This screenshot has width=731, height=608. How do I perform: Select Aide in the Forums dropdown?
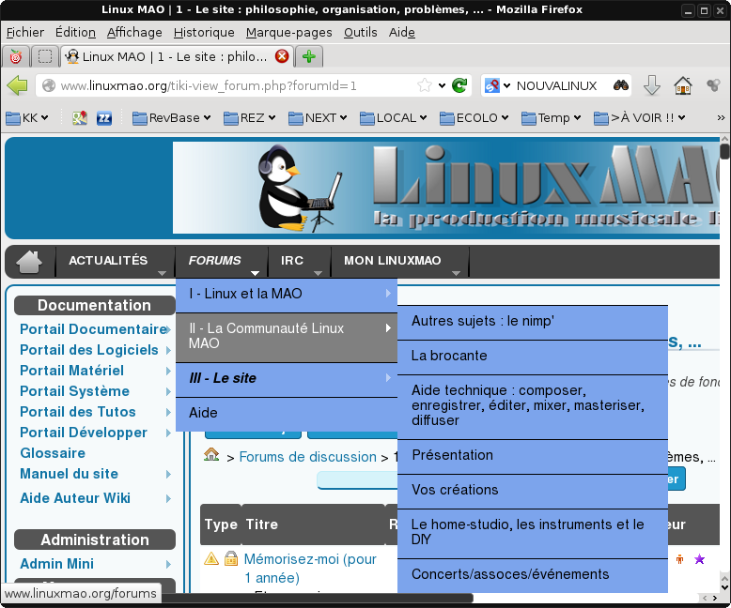pos(287,414)
